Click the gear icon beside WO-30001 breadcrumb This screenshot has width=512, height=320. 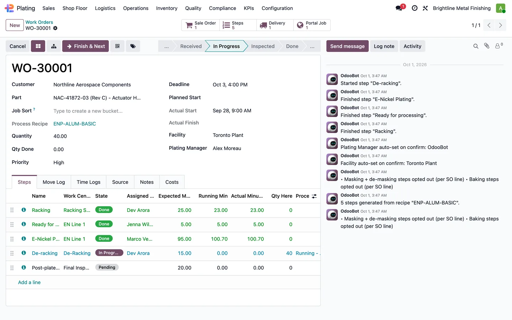(x=55, y=28)
